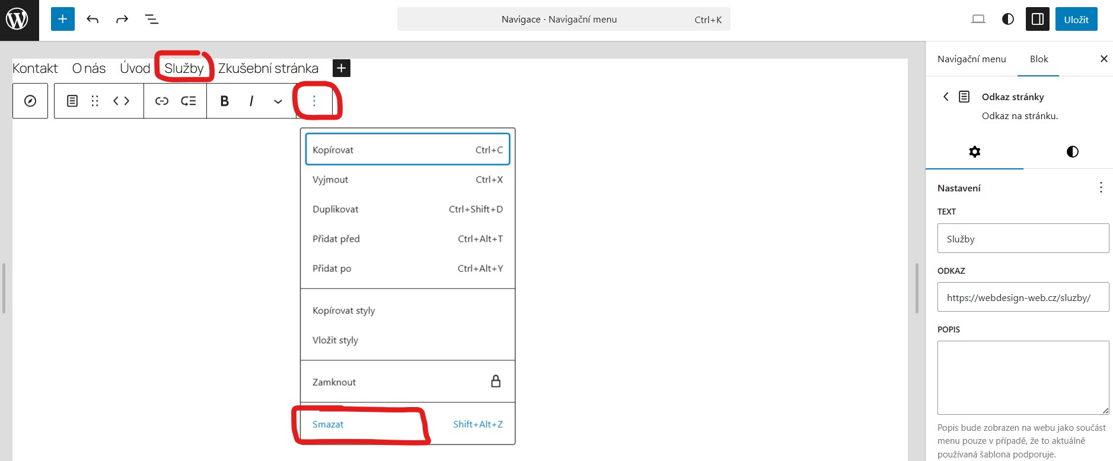Open the settings gear tab

pyautogui.click(x=974, y=152)
